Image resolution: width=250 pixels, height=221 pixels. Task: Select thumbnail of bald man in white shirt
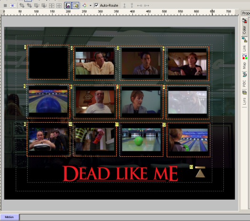(x=95, y=102)
